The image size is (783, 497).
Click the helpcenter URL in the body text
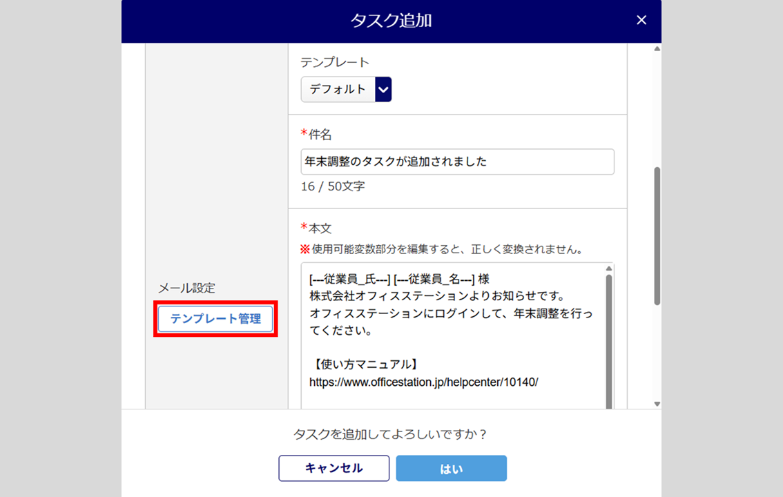[x=423, y=381]
